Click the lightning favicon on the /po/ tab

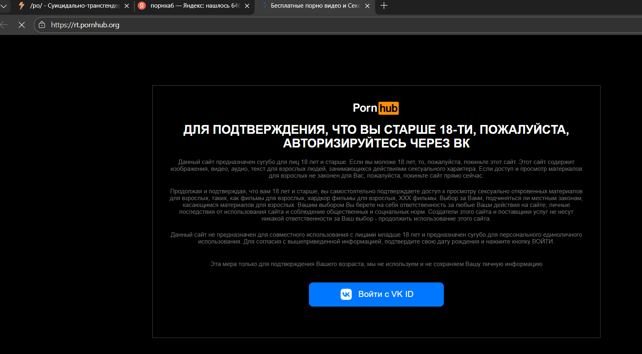(22, 6)
